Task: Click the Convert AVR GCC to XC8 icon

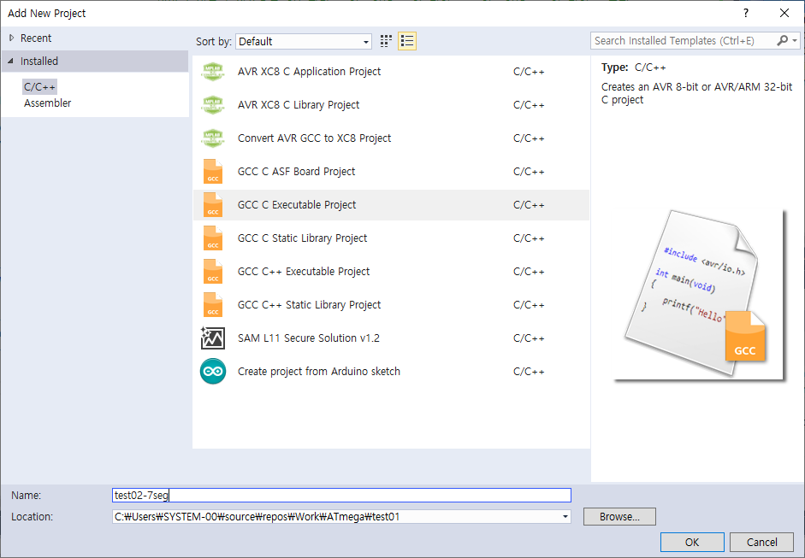Action: pos(213,138)
